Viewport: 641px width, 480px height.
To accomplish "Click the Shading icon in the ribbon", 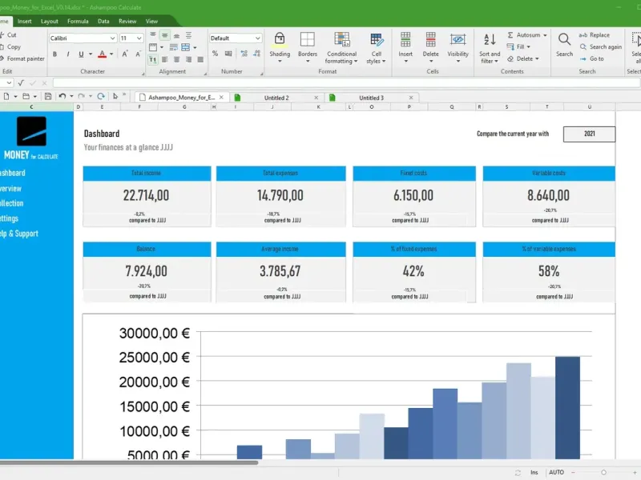I will point(280,40).
